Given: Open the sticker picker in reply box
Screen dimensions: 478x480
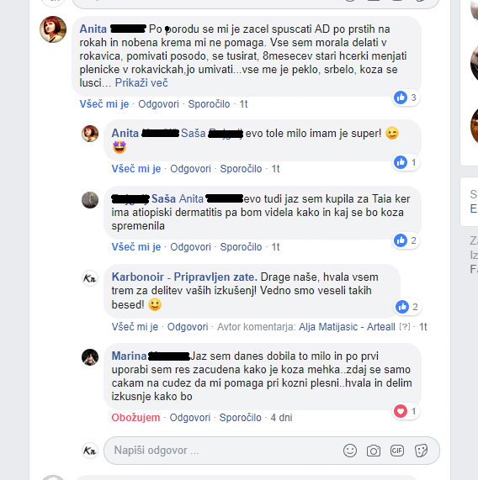Looking at the screenshot, I should pyautogui.click(x=421, y=451).
